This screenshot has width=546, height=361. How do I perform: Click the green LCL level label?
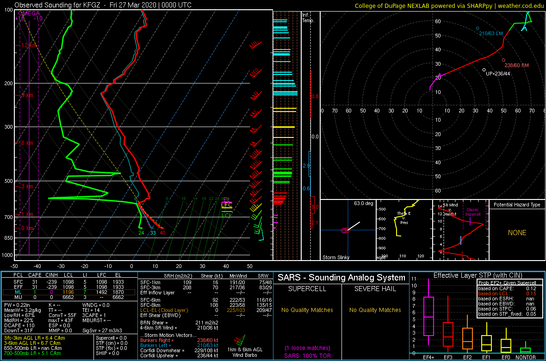tap(227, 215)
